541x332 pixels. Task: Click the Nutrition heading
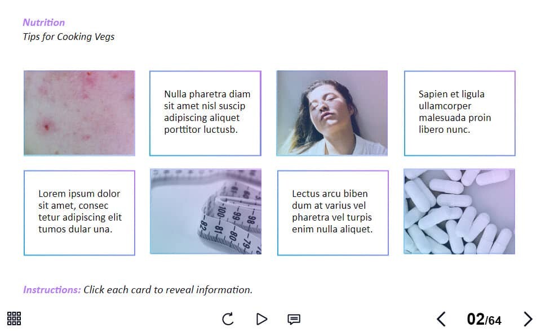tap(44, 23)
